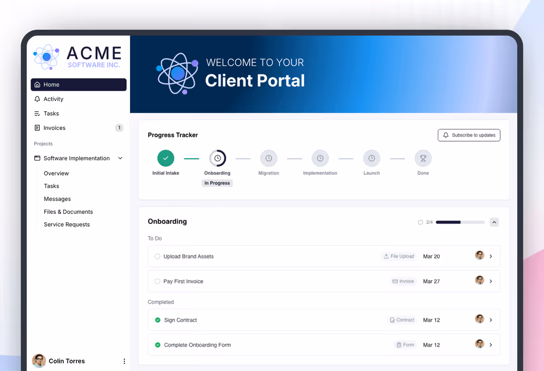
Task: Open Service Requests
Action: (66, 225)
